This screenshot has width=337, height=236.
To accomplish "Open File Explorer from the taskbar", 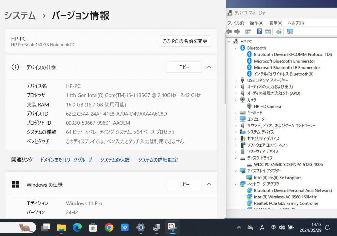I will [x=61, y=227].
